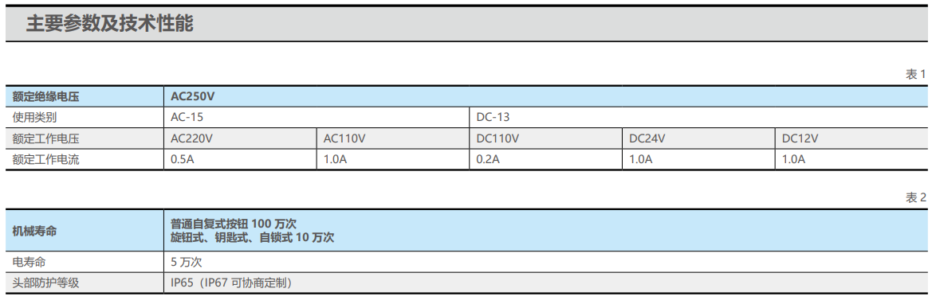Click the 0.5A current value

(181, 159)
